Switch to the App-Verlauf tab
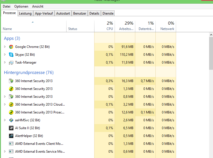Viewport: 213px width, 158px height. tap(44, 13)
